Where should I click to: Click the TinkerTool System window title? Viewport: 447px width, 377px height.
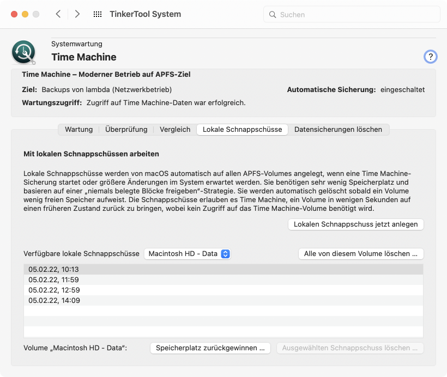(x=146, y=14)
